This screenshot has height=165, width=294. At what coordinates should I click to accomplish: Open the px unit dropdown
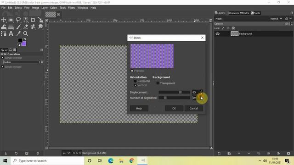66,153
